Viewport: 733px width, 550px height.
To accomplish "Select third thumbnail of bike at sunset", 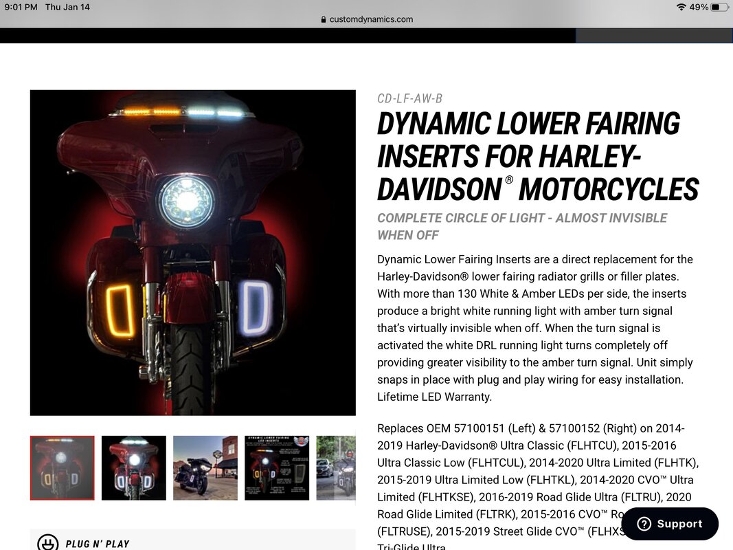I will click(205, 467).
